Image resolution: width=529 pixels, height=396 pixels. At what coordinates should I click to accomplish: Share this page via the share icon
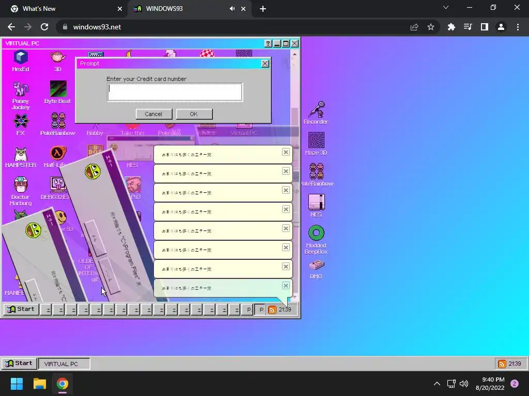[x=414, y=27]
